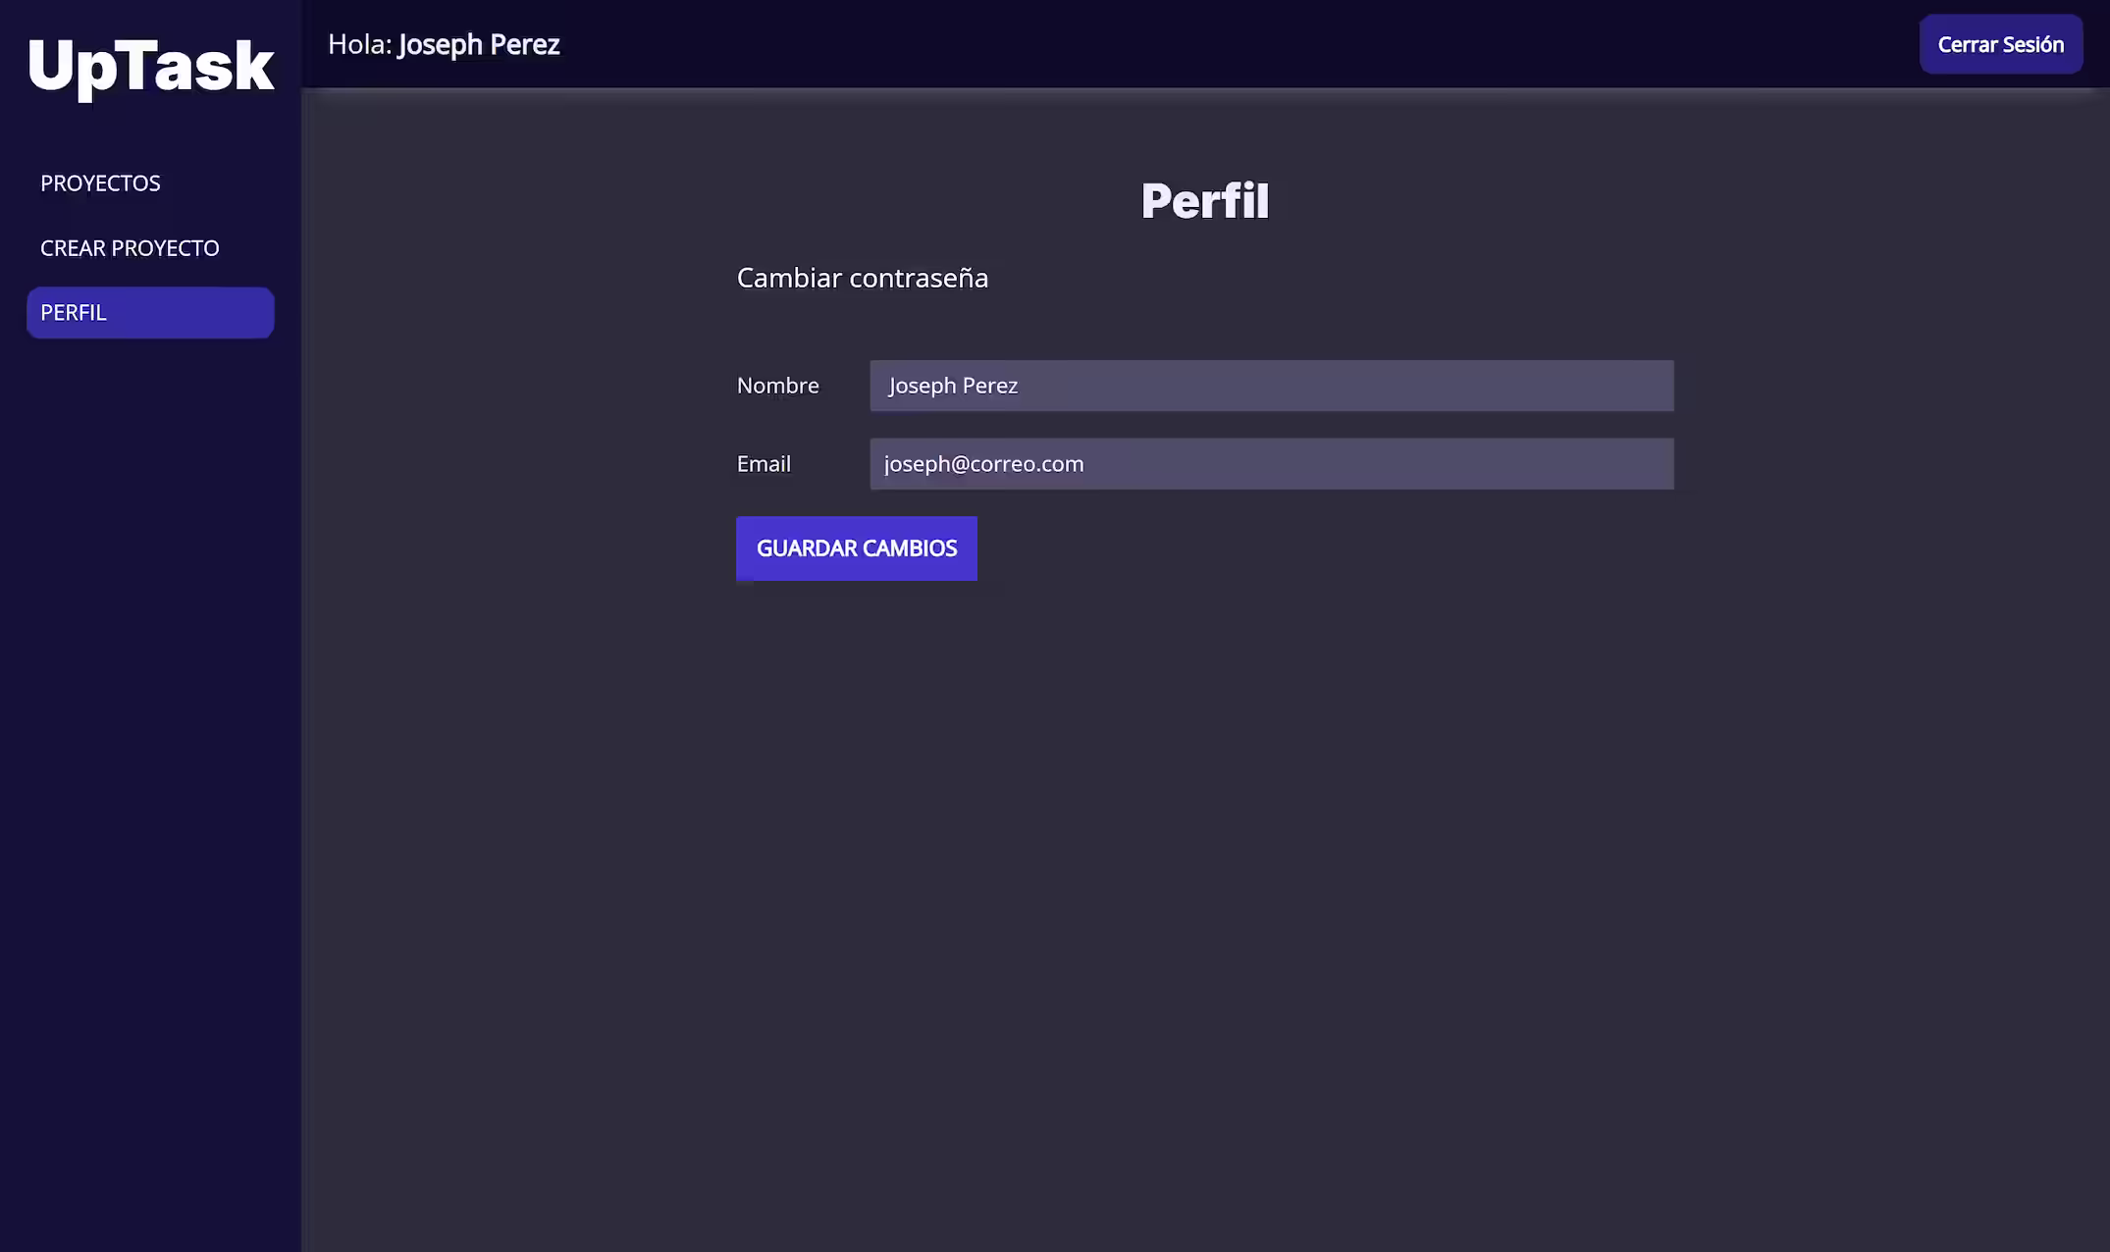Select the PERFIL sidebar item
This screenshot has width=2110, height=1252.
point(150,313)
